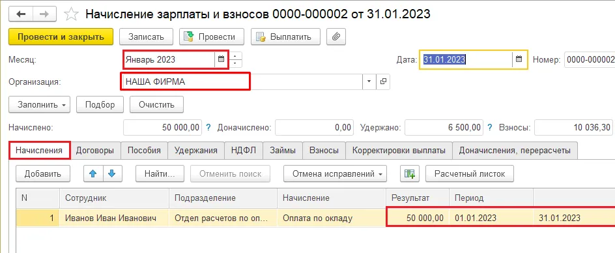Click the Провести button

pos(212,37)
